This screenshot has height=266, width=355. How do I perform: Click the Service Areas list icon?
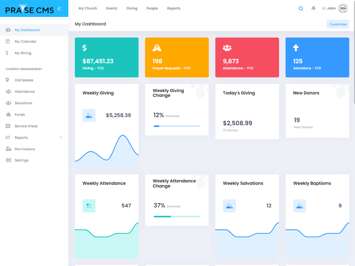(8, 126)
